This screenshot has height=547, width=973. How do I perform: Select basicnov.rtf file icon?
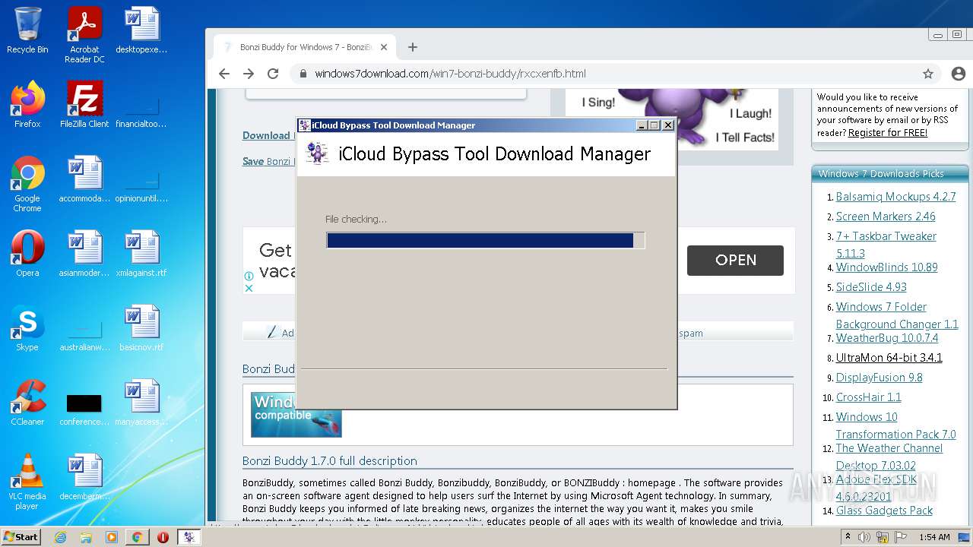click(141, 328)
